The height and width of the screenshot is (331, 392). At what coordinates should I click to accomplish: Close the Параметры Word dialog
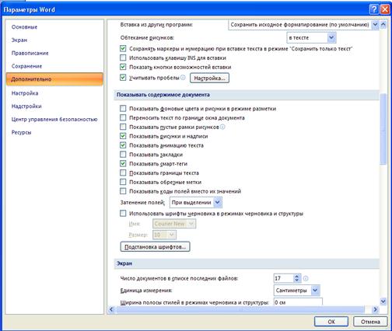pos(385,10)
